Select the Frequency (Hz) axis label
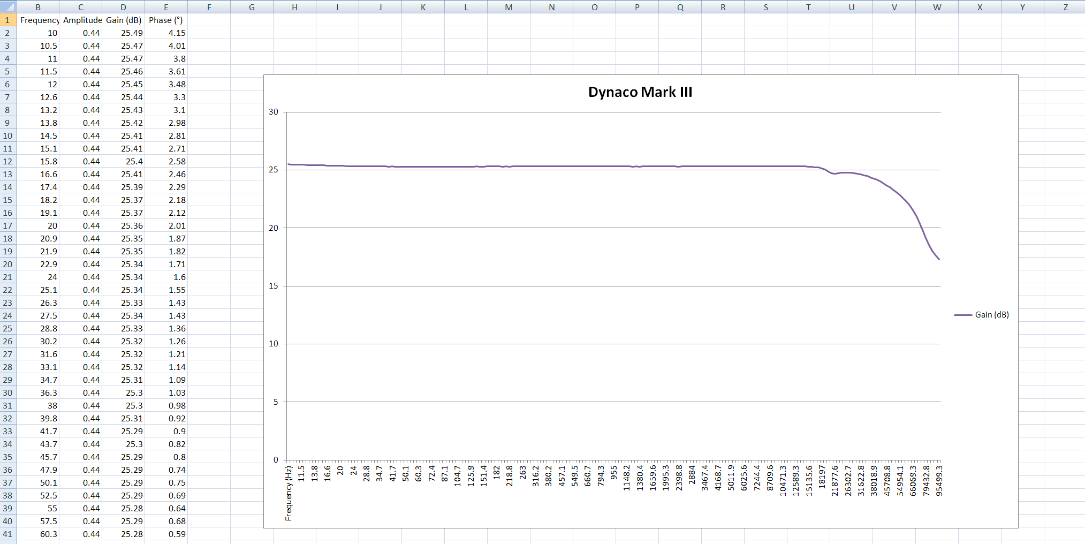1085x544 pixels. click(289, 493)
